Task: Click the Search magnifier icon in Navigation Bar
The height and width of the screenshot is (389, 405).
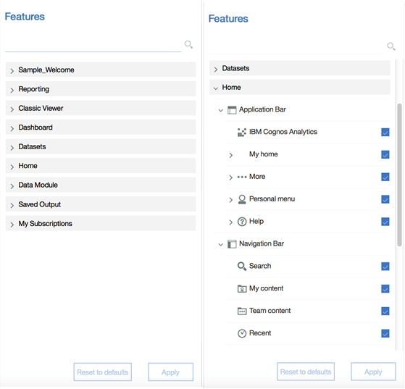Action: coord(242,267)
